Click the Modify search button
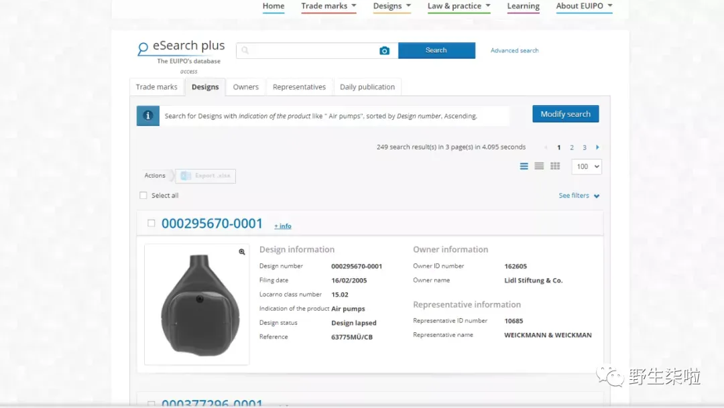This screenshot has width=724, height=408. tap(566, 114)
